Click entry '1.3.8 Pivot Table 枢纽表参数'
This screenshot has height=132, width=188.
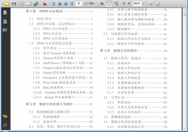(55, 82)
